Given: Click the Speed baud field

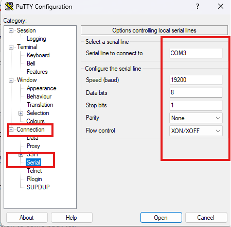Looking at the screenshot, I should [x=196, y=80].
